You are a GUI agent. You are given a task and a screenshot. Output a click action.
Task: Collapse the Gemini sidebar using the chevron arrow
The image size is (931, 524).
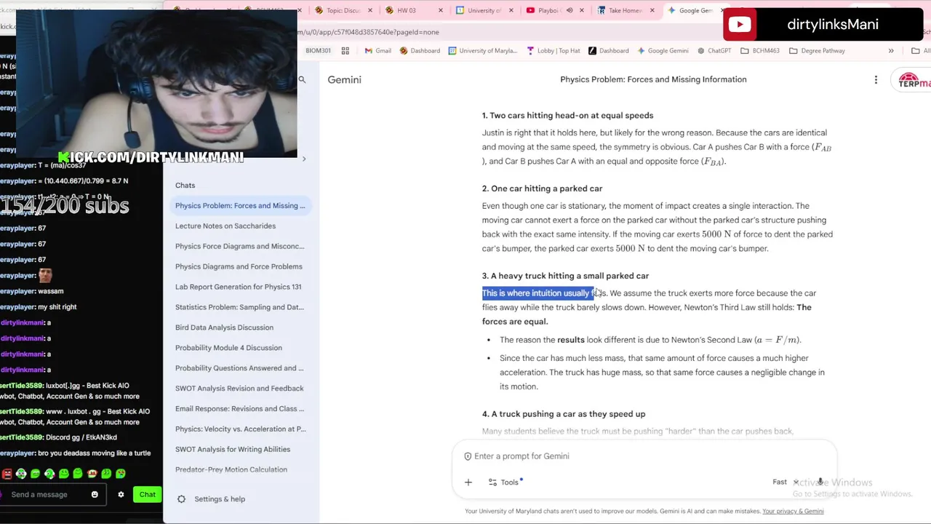point(304,159)
